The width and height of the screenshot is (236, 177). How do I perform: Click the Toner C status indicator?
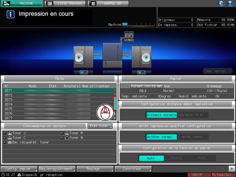click(x=5, y=138)
